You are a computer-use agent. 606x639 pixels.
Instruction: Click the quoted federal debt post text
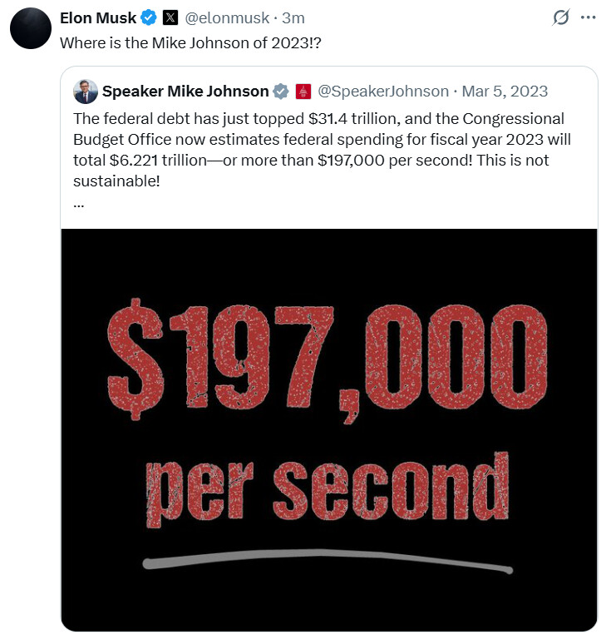(x=323, y=149)
